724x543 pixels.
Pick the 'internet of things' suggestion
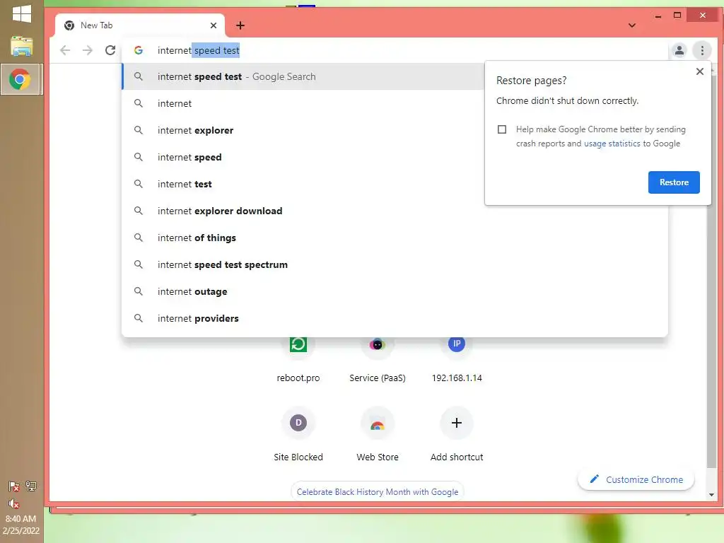395,238
